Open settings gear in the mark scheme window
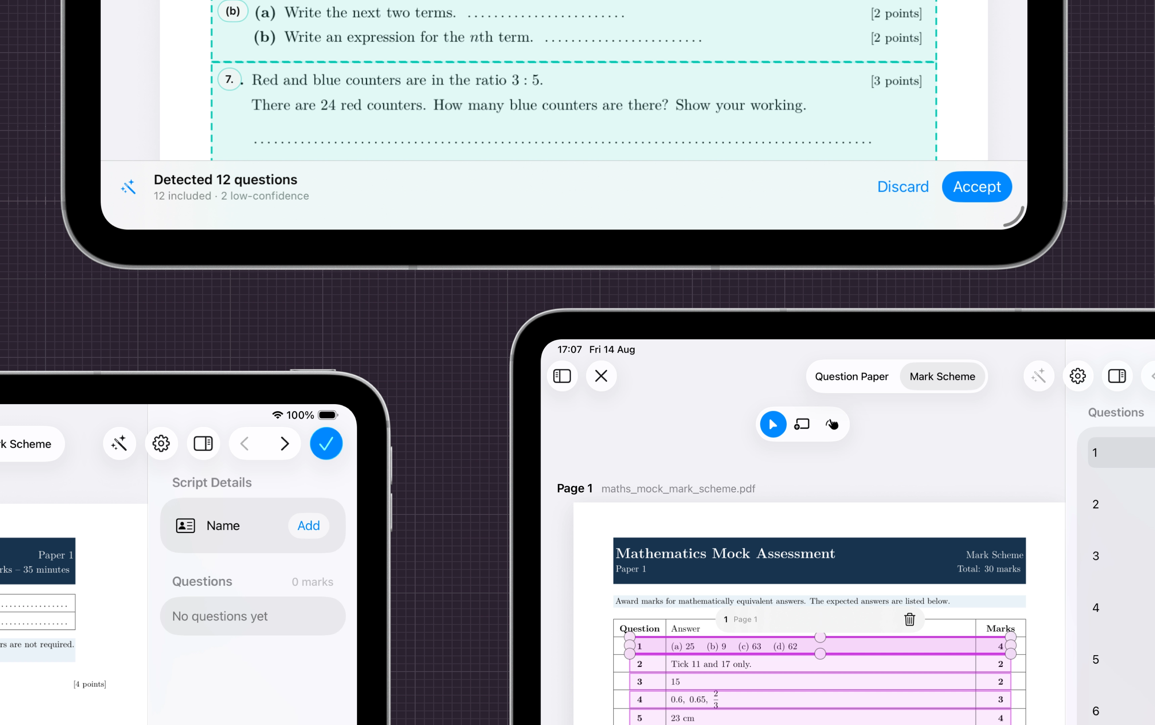This screenshot has width=1155, height=725. [x=1078, y=376]
